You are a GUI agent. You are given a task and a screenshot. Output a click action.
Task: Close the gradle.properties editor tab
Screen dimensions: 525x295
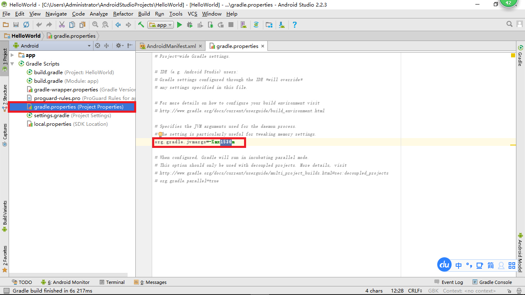click(x=262, y=46)
